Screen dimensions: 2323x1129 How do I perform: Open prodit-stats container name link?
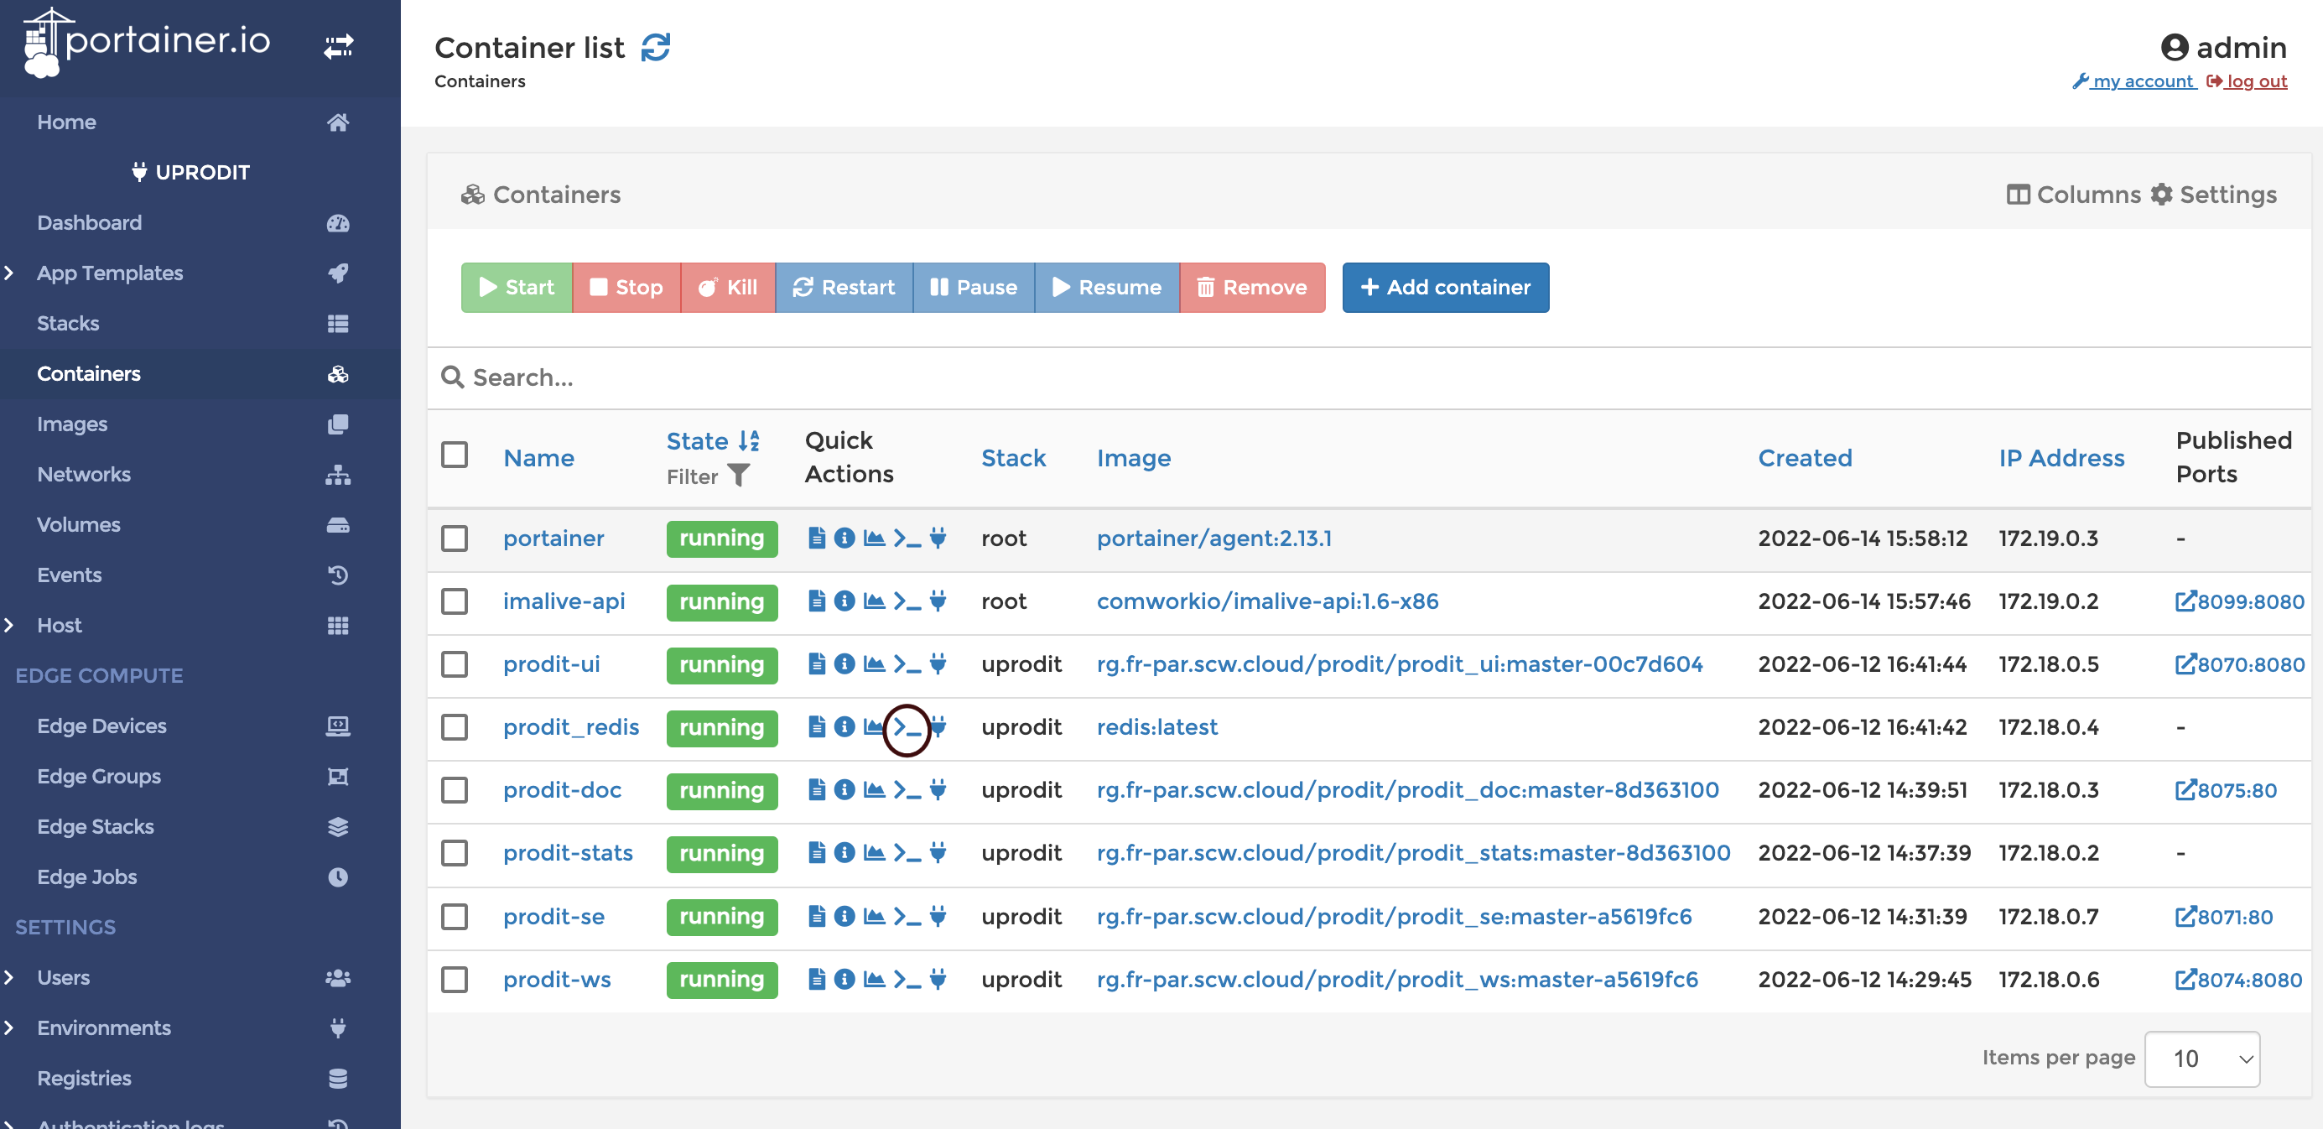568,853
